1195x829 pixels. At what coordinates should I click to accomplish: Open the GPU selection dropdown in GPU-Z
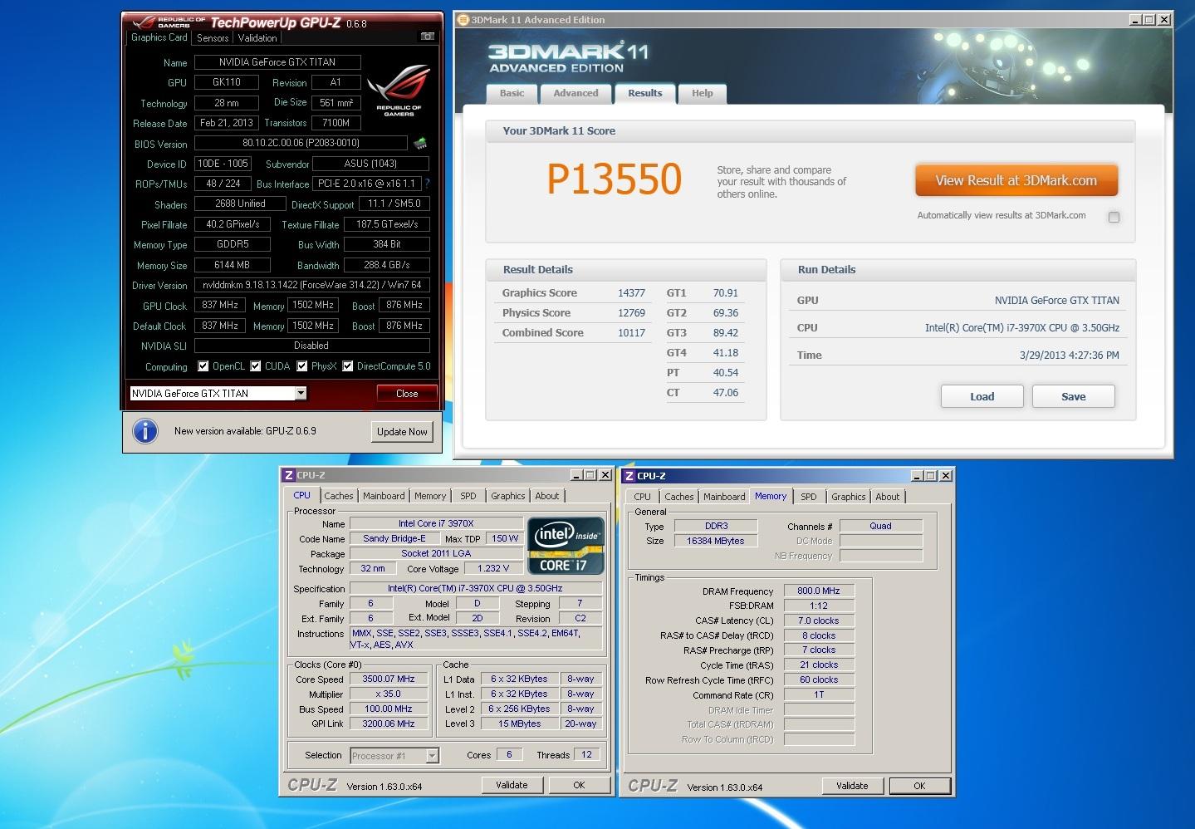[x=301, y=394]
